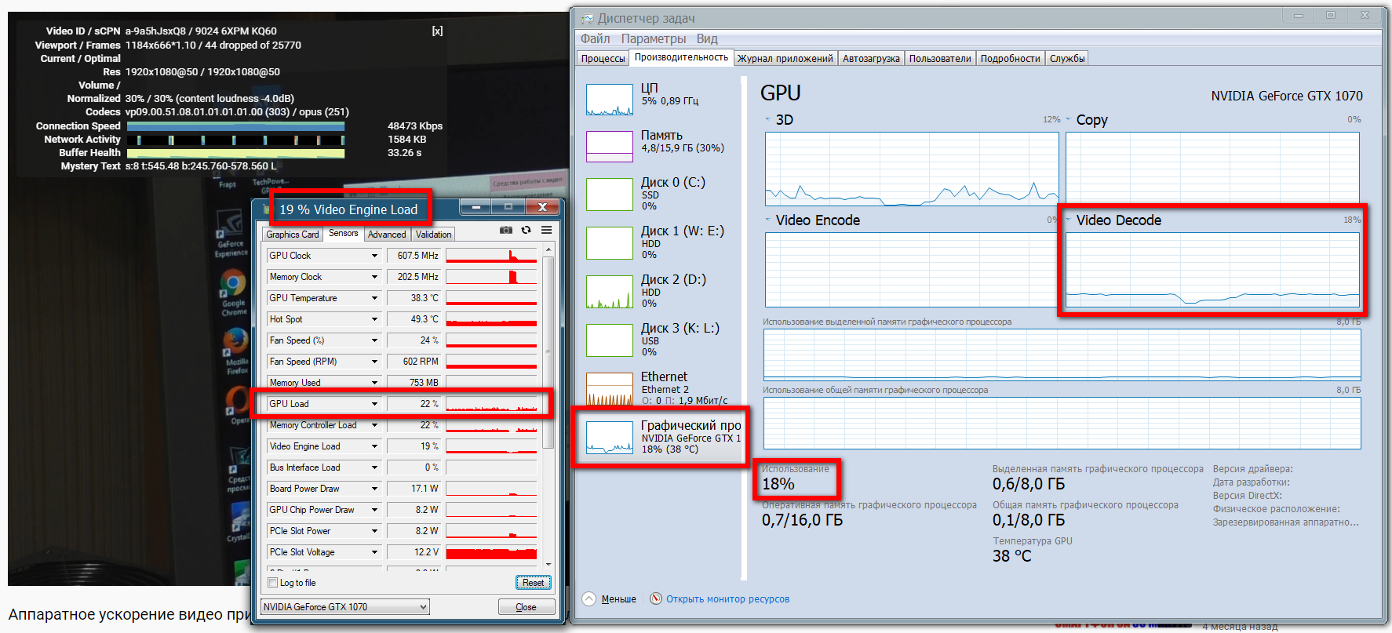Click the Task Manager title bar icon
This screenshot has height=633, width=1392.
point(587,18)
